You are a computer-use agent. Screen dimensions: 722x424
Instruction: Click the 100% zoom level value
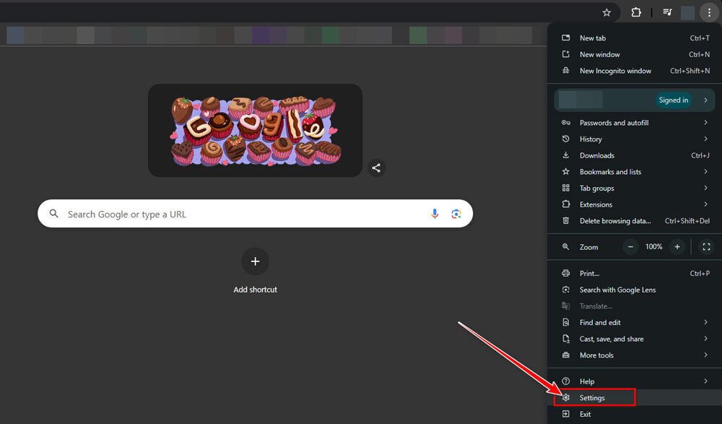653,247
